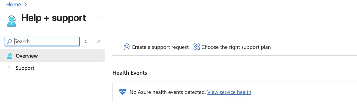This screenshot has height=108, width=357.
Task: Click the breadcrumb chevron after Home
Action: pos(25,5)
